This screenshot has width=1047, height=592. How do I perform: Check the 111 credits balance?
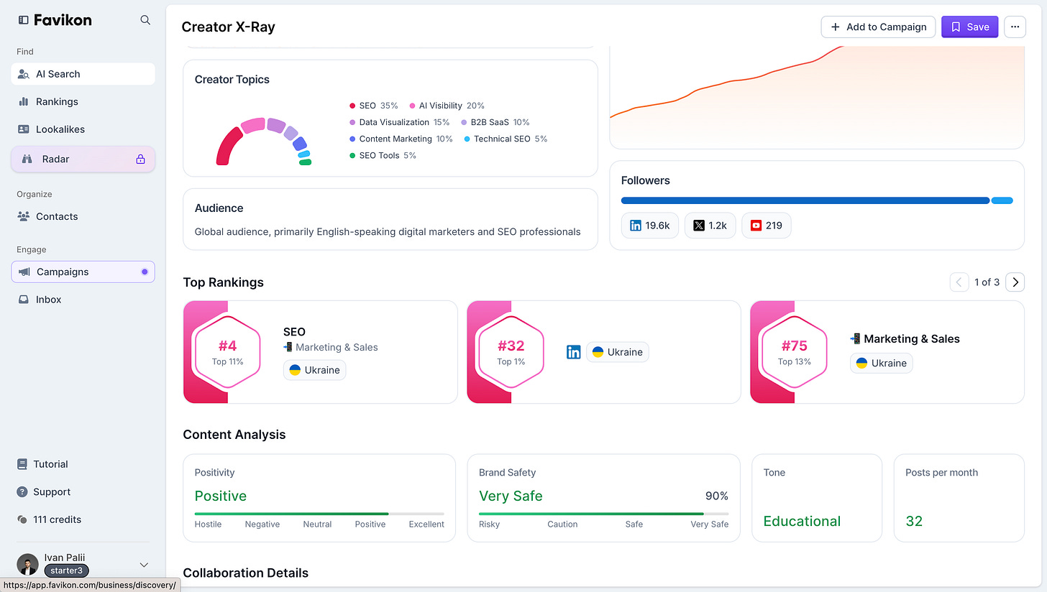coord(49,519)
